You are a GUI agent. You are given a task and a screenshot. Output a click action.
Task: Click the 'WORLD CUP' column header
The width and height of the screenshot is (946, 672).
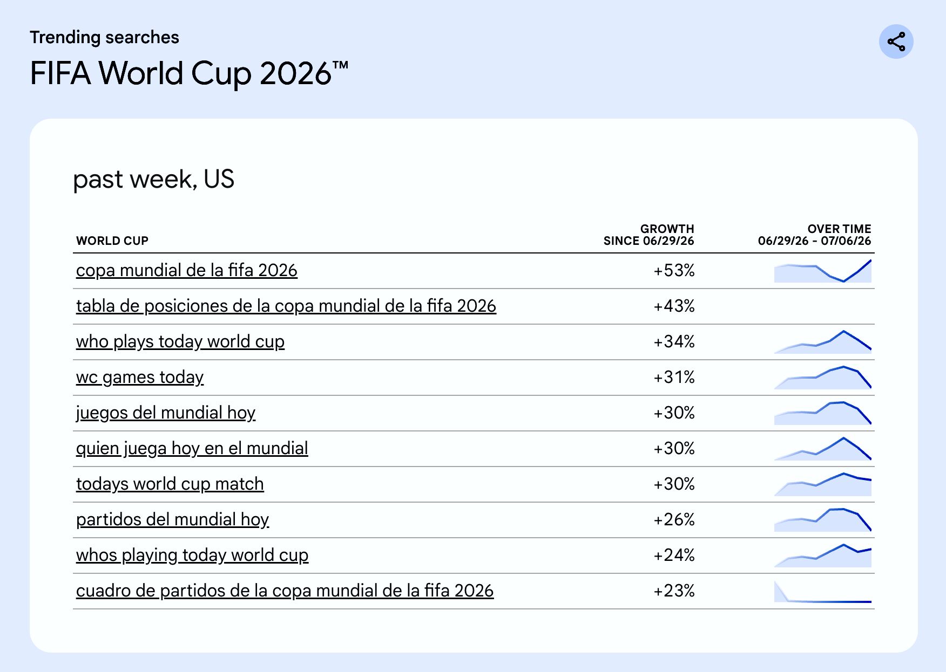point(112,241)
